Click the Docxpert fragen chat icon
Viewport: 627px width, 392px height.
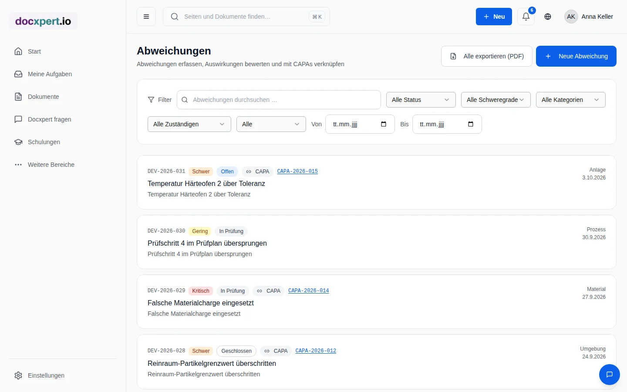coord(18,119)
